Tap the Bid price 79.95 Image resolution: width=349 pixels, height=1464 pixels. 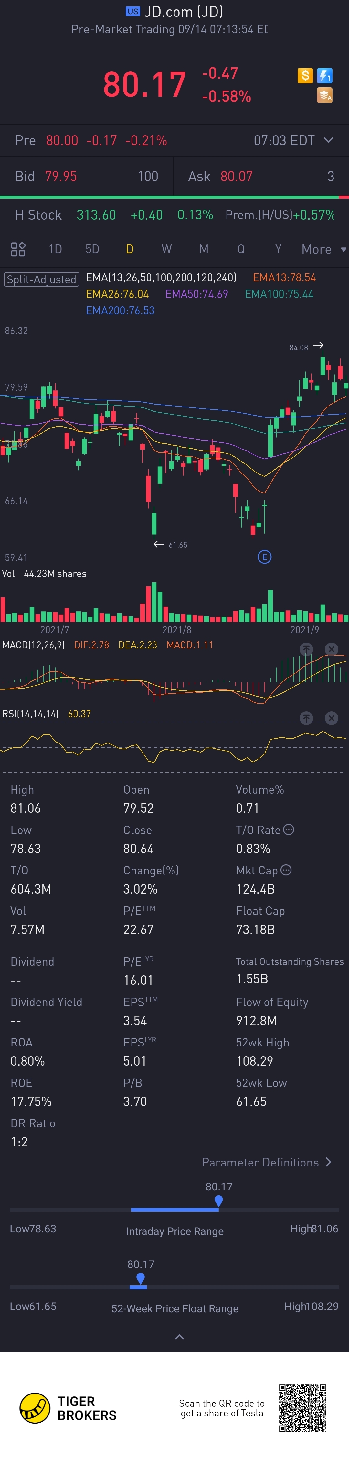(x=61, y=176)
